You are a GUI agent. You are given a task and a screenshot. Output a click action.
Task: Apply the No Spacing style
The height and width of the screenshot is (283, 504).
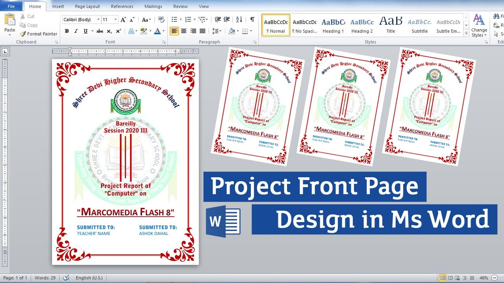(x=304, y=25)
